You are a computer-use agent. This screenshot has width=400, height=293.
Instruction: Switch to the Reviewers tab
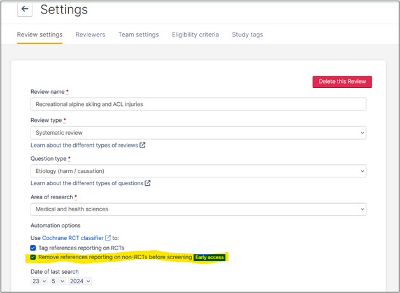click(90, 34)
